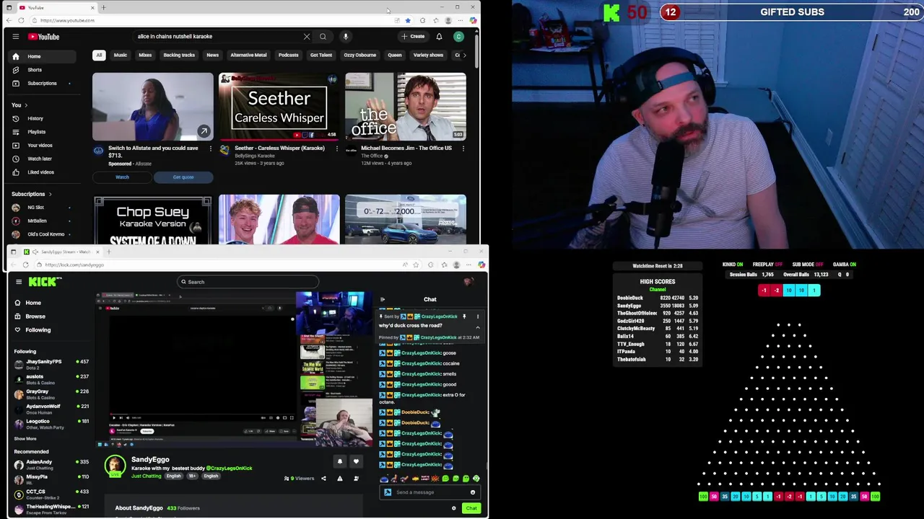Screen dimensions: 924x519
Task: Click the YouTube search magnifier button
Action: [323, 36]
